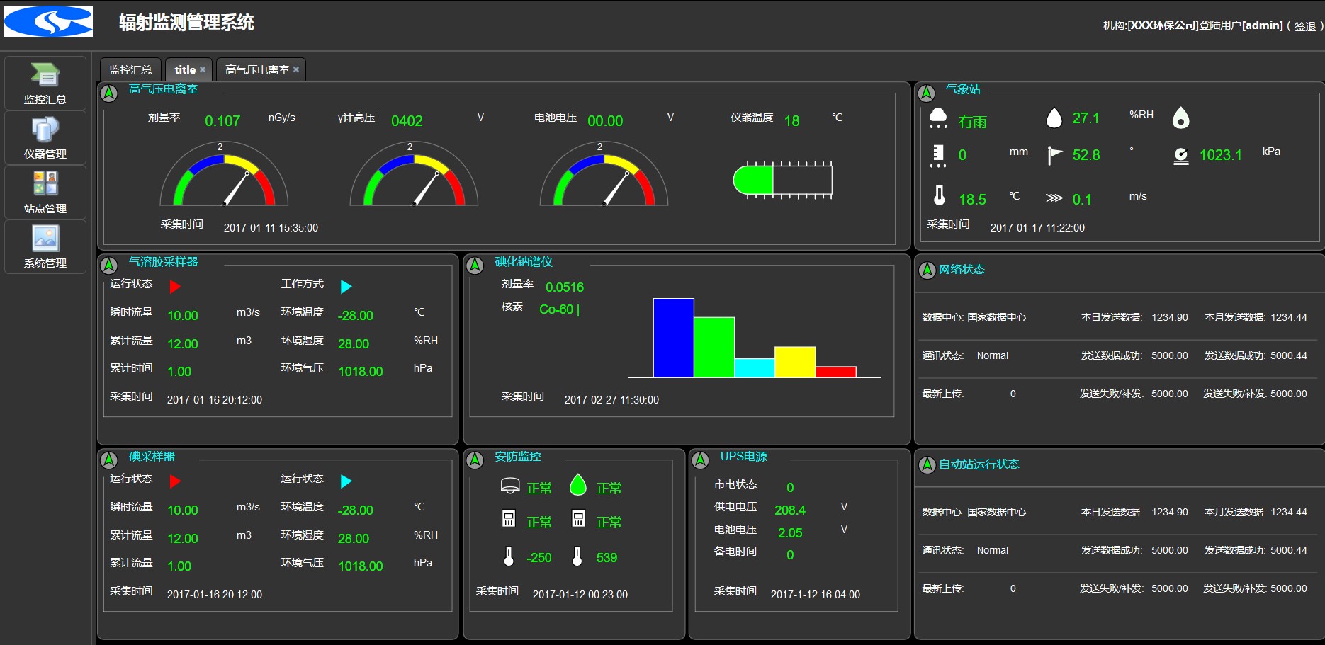Click the 高气压电离室 panel status icon

point(109,93)
